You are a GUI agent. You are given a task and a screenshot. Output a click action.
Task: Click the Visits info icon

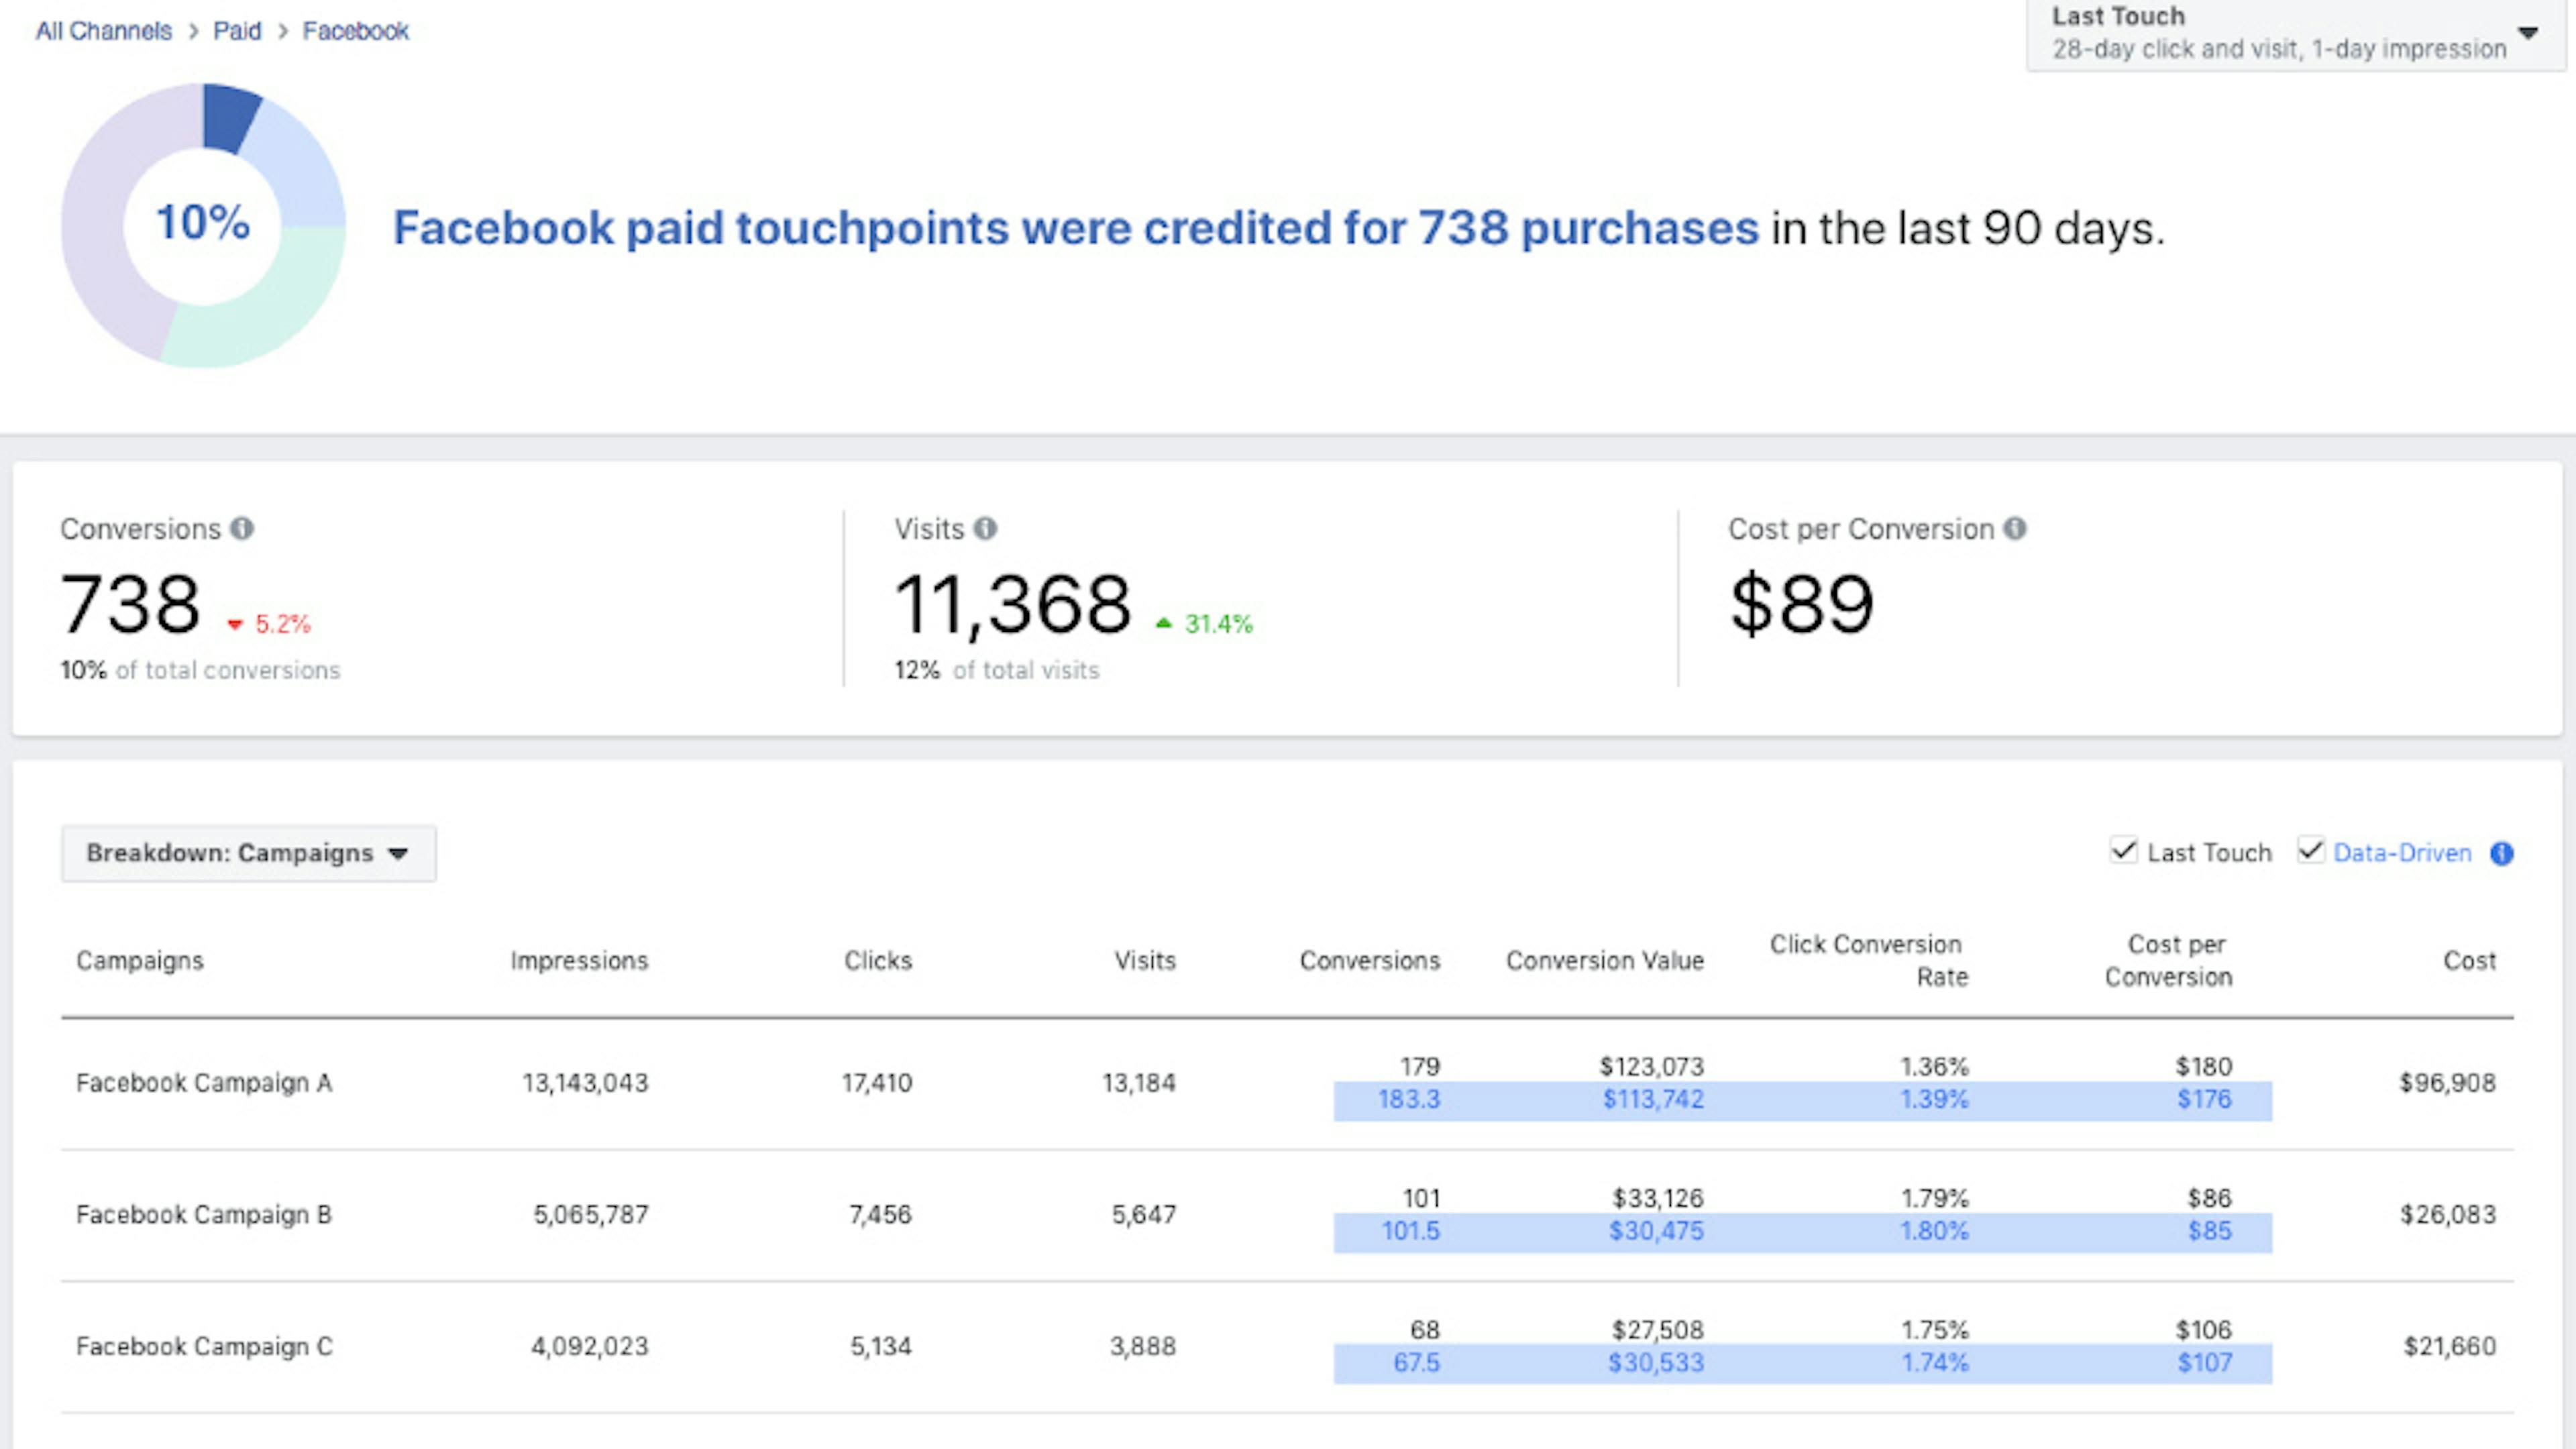pyautogui.click(x=985, y=528)
